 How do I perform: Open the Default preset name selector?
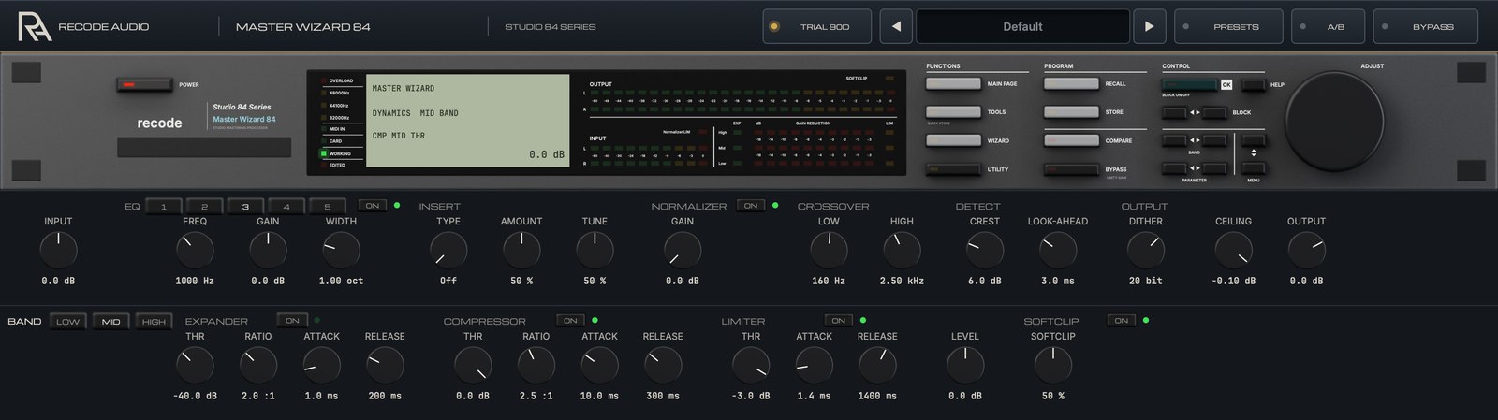pos(1022,26)
